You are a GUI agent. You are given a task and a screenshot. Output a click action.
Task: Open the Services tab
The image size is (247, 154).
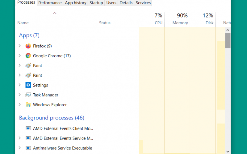[x=143, y=3]
